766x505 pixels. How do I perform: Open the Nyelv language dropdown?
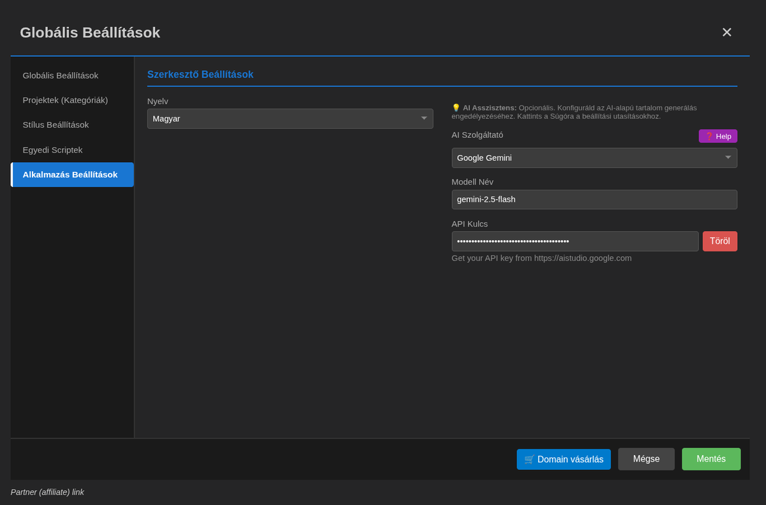point(290,119)
